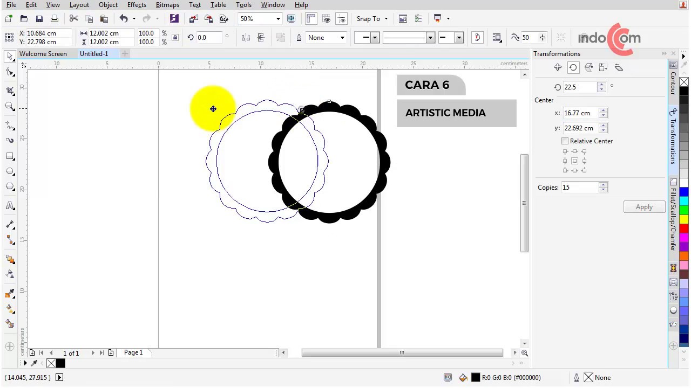Viewport: 691px width, 388px height.
Task: Mirror the object horizontally
Action: 246,37
